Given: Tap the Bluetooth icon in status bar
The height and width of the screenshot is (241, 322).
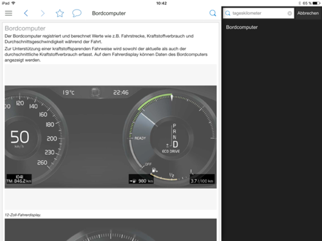Looking at the screenshot, I should pos(299,3).
